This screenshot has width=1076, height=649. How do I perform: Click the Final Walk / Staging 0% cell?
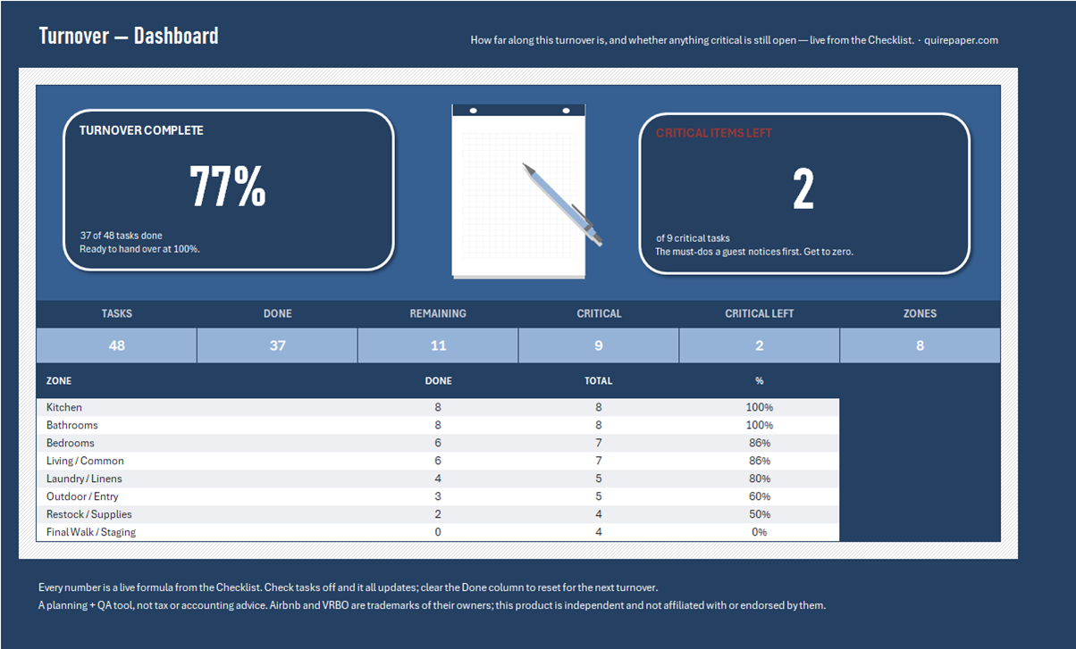760,532
